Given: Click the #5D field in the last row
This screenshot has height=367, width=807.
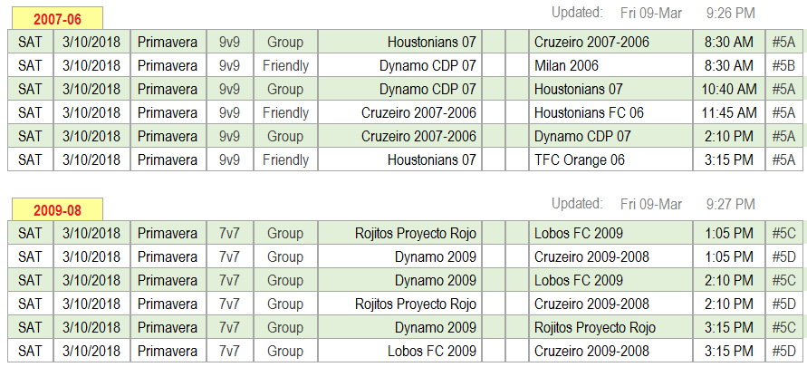Looking at the screenshot, I should click(783, 351).
